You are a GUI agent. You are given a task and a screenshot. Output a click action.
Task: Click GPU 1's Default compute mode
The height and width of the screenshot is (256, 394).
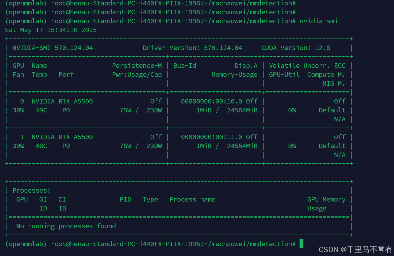point(332,146)
